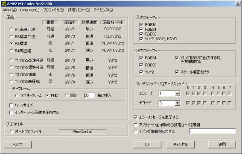Click the debug output path text field

tap(213, 131)
